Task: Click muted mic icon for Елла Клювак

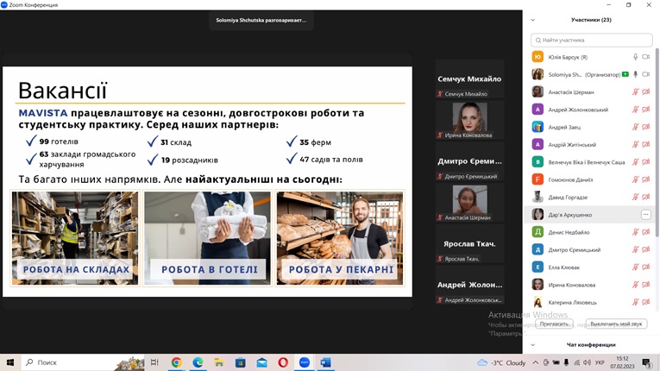Action: pos(635,267)
